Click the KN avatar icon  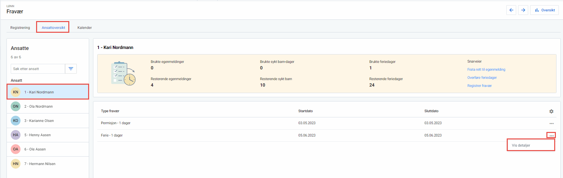[x=16, y=92]
